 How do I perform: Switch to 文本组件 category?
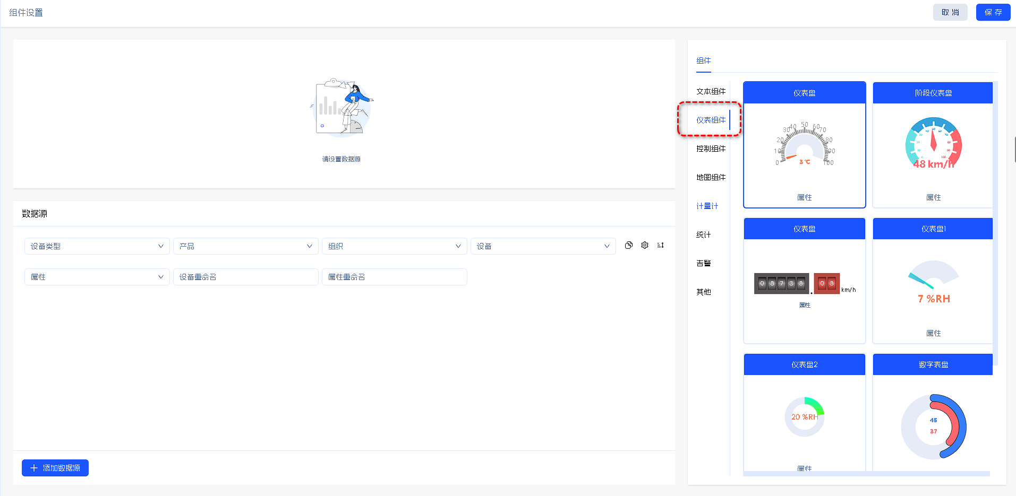pyautogui.click(x=711, y=91)
